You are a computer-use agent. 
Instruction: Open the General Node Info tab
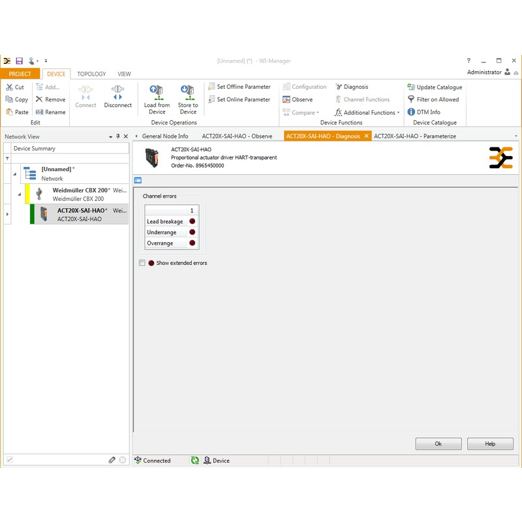[x=165, y=136]
